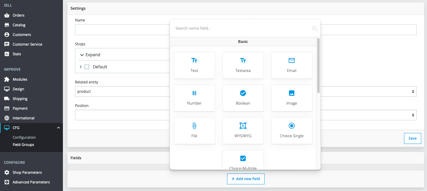Expand the Default shop tree item
This screenshot has width=427, height=191.
pyautogui.click(x=80, y=67)
